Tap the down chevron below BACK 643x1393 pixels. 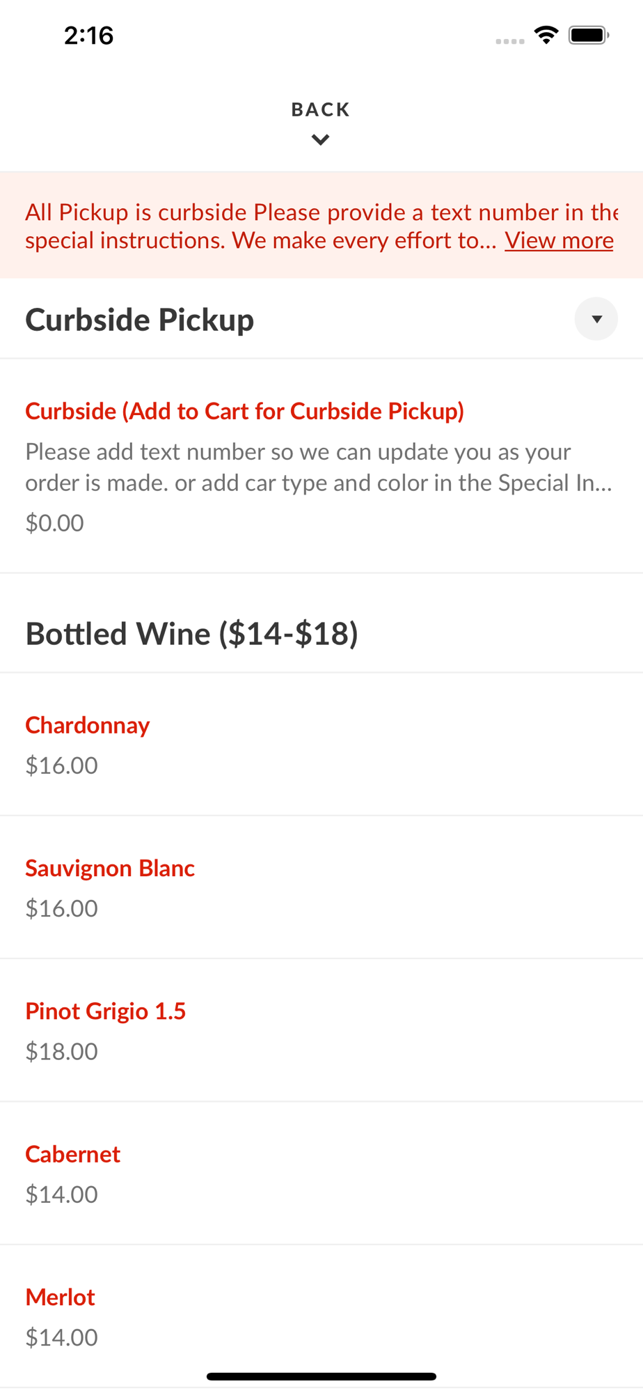click(320, 140)
